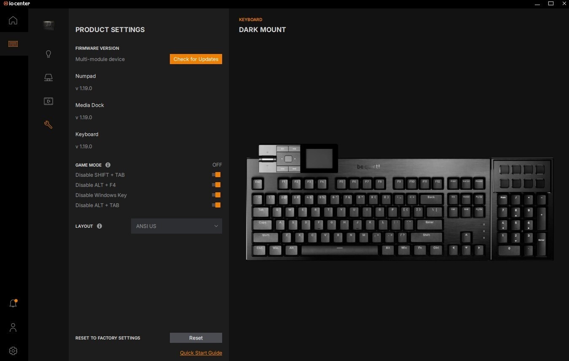This screenshot has height=361, width=569.
Task: Toggle Disable SHIFT + TAB switch
Action: [217, 175]
